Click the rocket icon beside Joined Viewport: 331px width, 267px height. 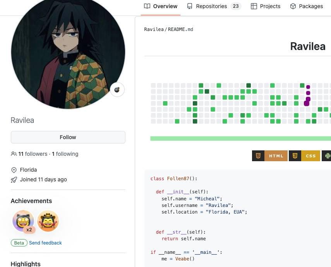[x=14, y=180]
